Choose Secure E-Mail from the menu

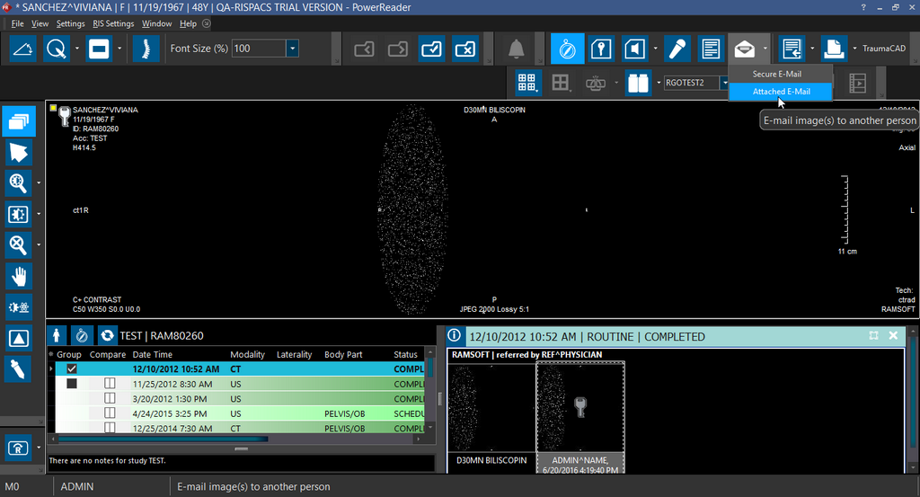(x=776, y=74)
